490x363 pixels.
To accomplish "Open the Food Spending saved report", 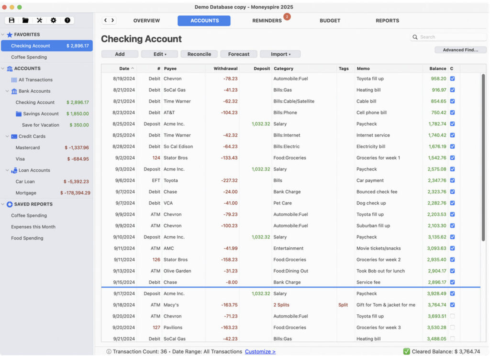I will click(27, 238).
